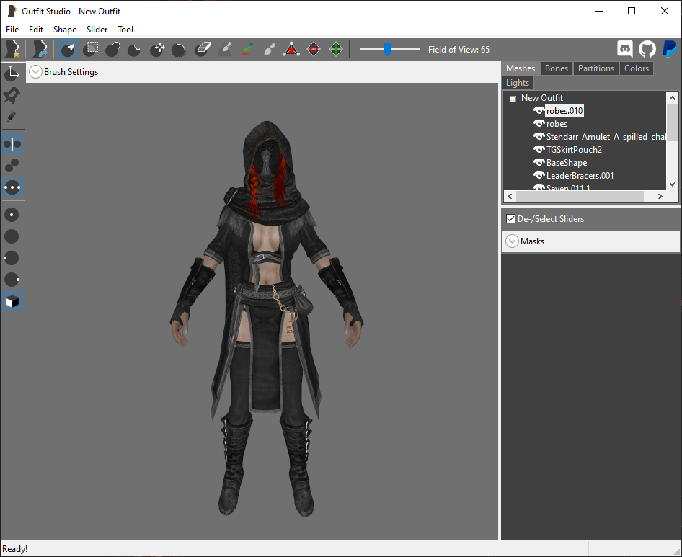The height and width of the screenshot is (557, 682).
Task: Hide the robes.010 mesh via eye
Action: click(539, 111)
